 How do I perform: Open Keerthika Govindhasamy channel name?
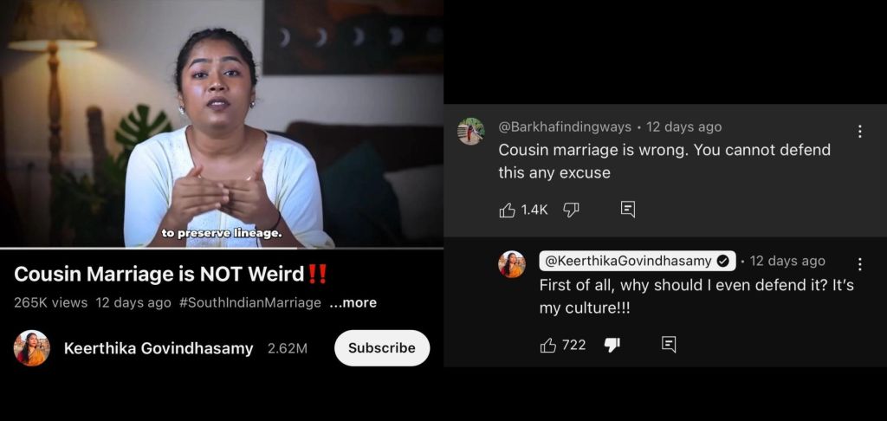point(159,348)
